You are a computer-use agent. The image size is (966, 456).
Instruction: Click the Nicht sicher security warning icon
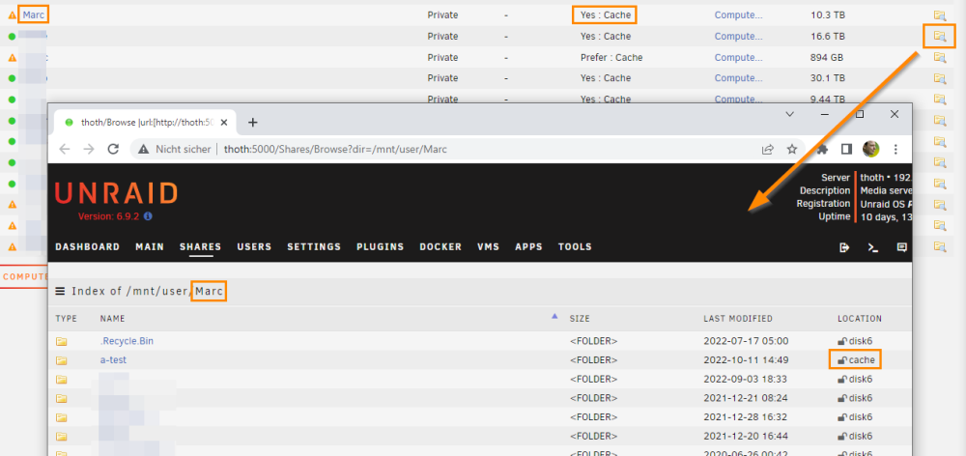click(144, 149)
